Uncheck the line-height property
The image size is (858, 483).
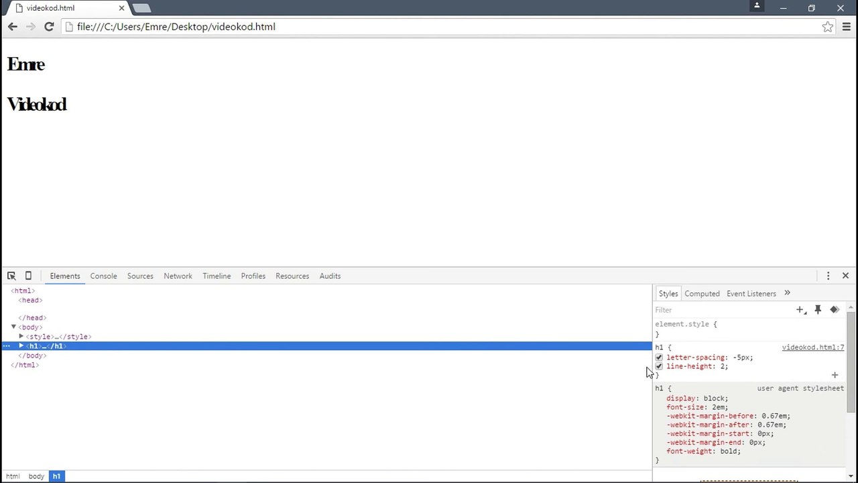tap(659, 366)
